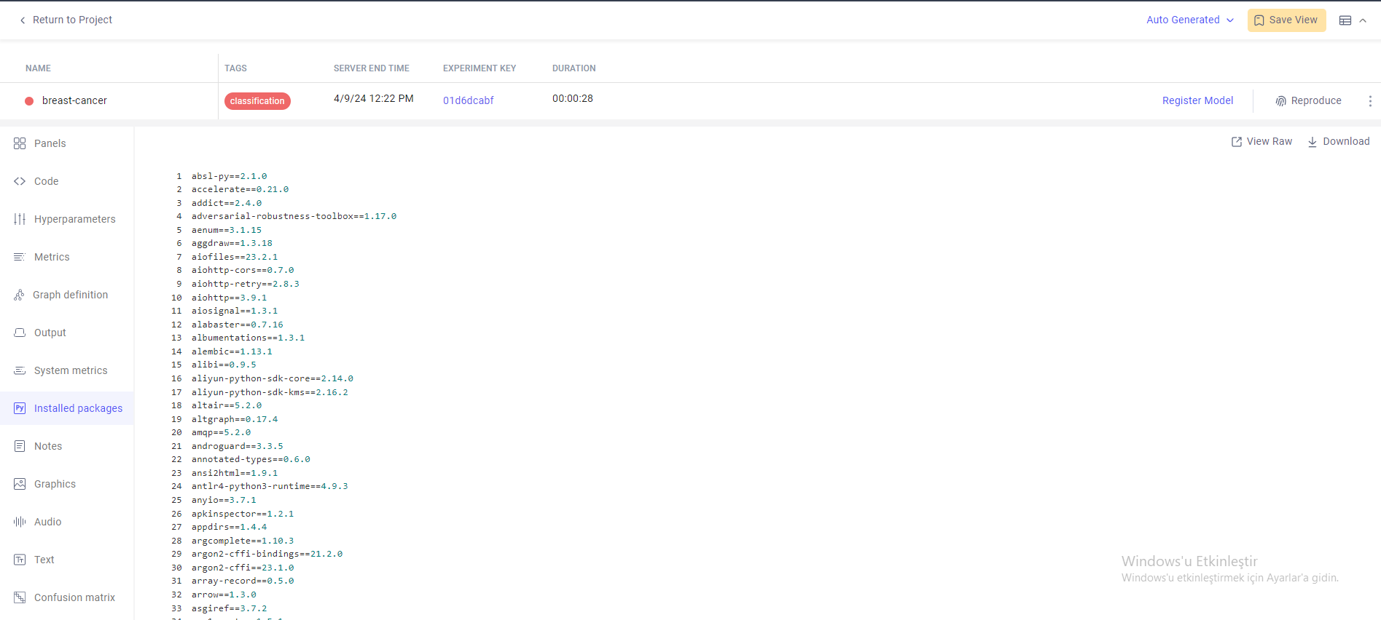This screenshot has height=620, width=1381.
Task: Select the Installed packages tab
Action: tap(67, 408)
